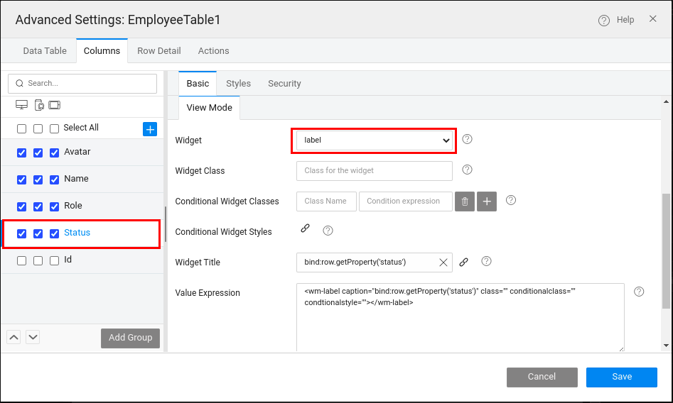Select the Role column in list

pyautogui.click(x=73, y=206)
